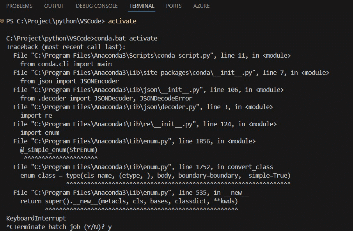Select the DEBUG CONSOLE tab
Image resolution: width=353 pixels, height=231 pixels.
97,6
